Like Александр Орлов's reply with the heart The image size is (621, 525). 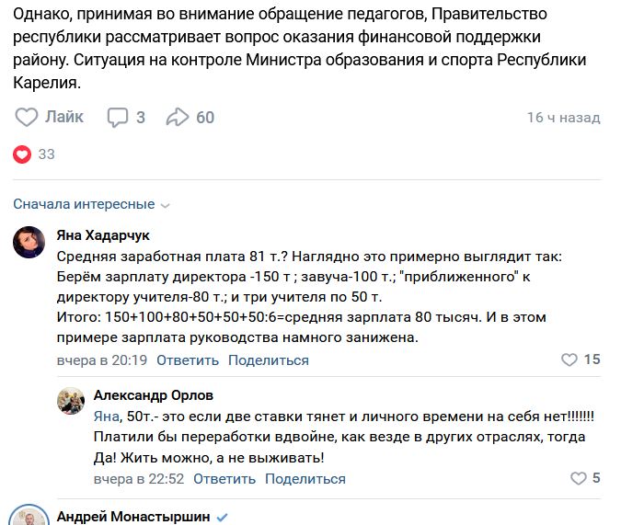click(x=579, y=478)
